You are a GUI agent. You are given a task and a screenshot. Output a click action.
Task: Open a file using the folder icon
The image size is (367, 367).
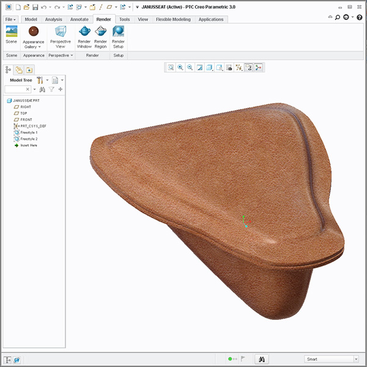[26, 7]
